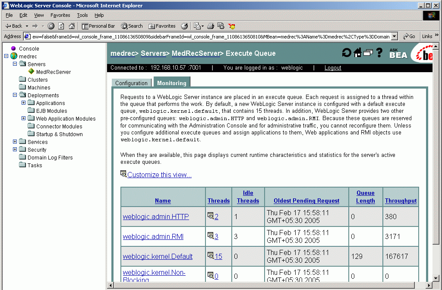The image size is (442, 290).
Task: Click the Logout link
Action: (x=333, y=67)
